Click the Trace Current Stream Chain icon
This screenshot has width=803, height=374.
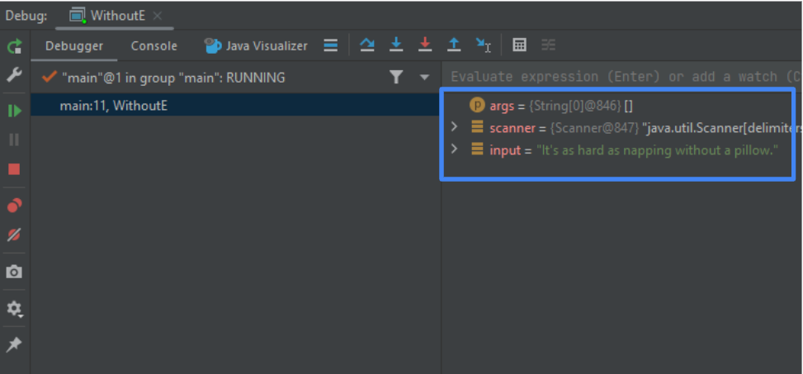tap(549, 45)
